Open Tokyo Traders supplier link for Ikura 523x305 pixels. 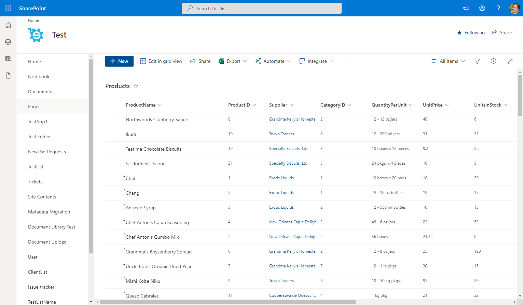(281, 134)
